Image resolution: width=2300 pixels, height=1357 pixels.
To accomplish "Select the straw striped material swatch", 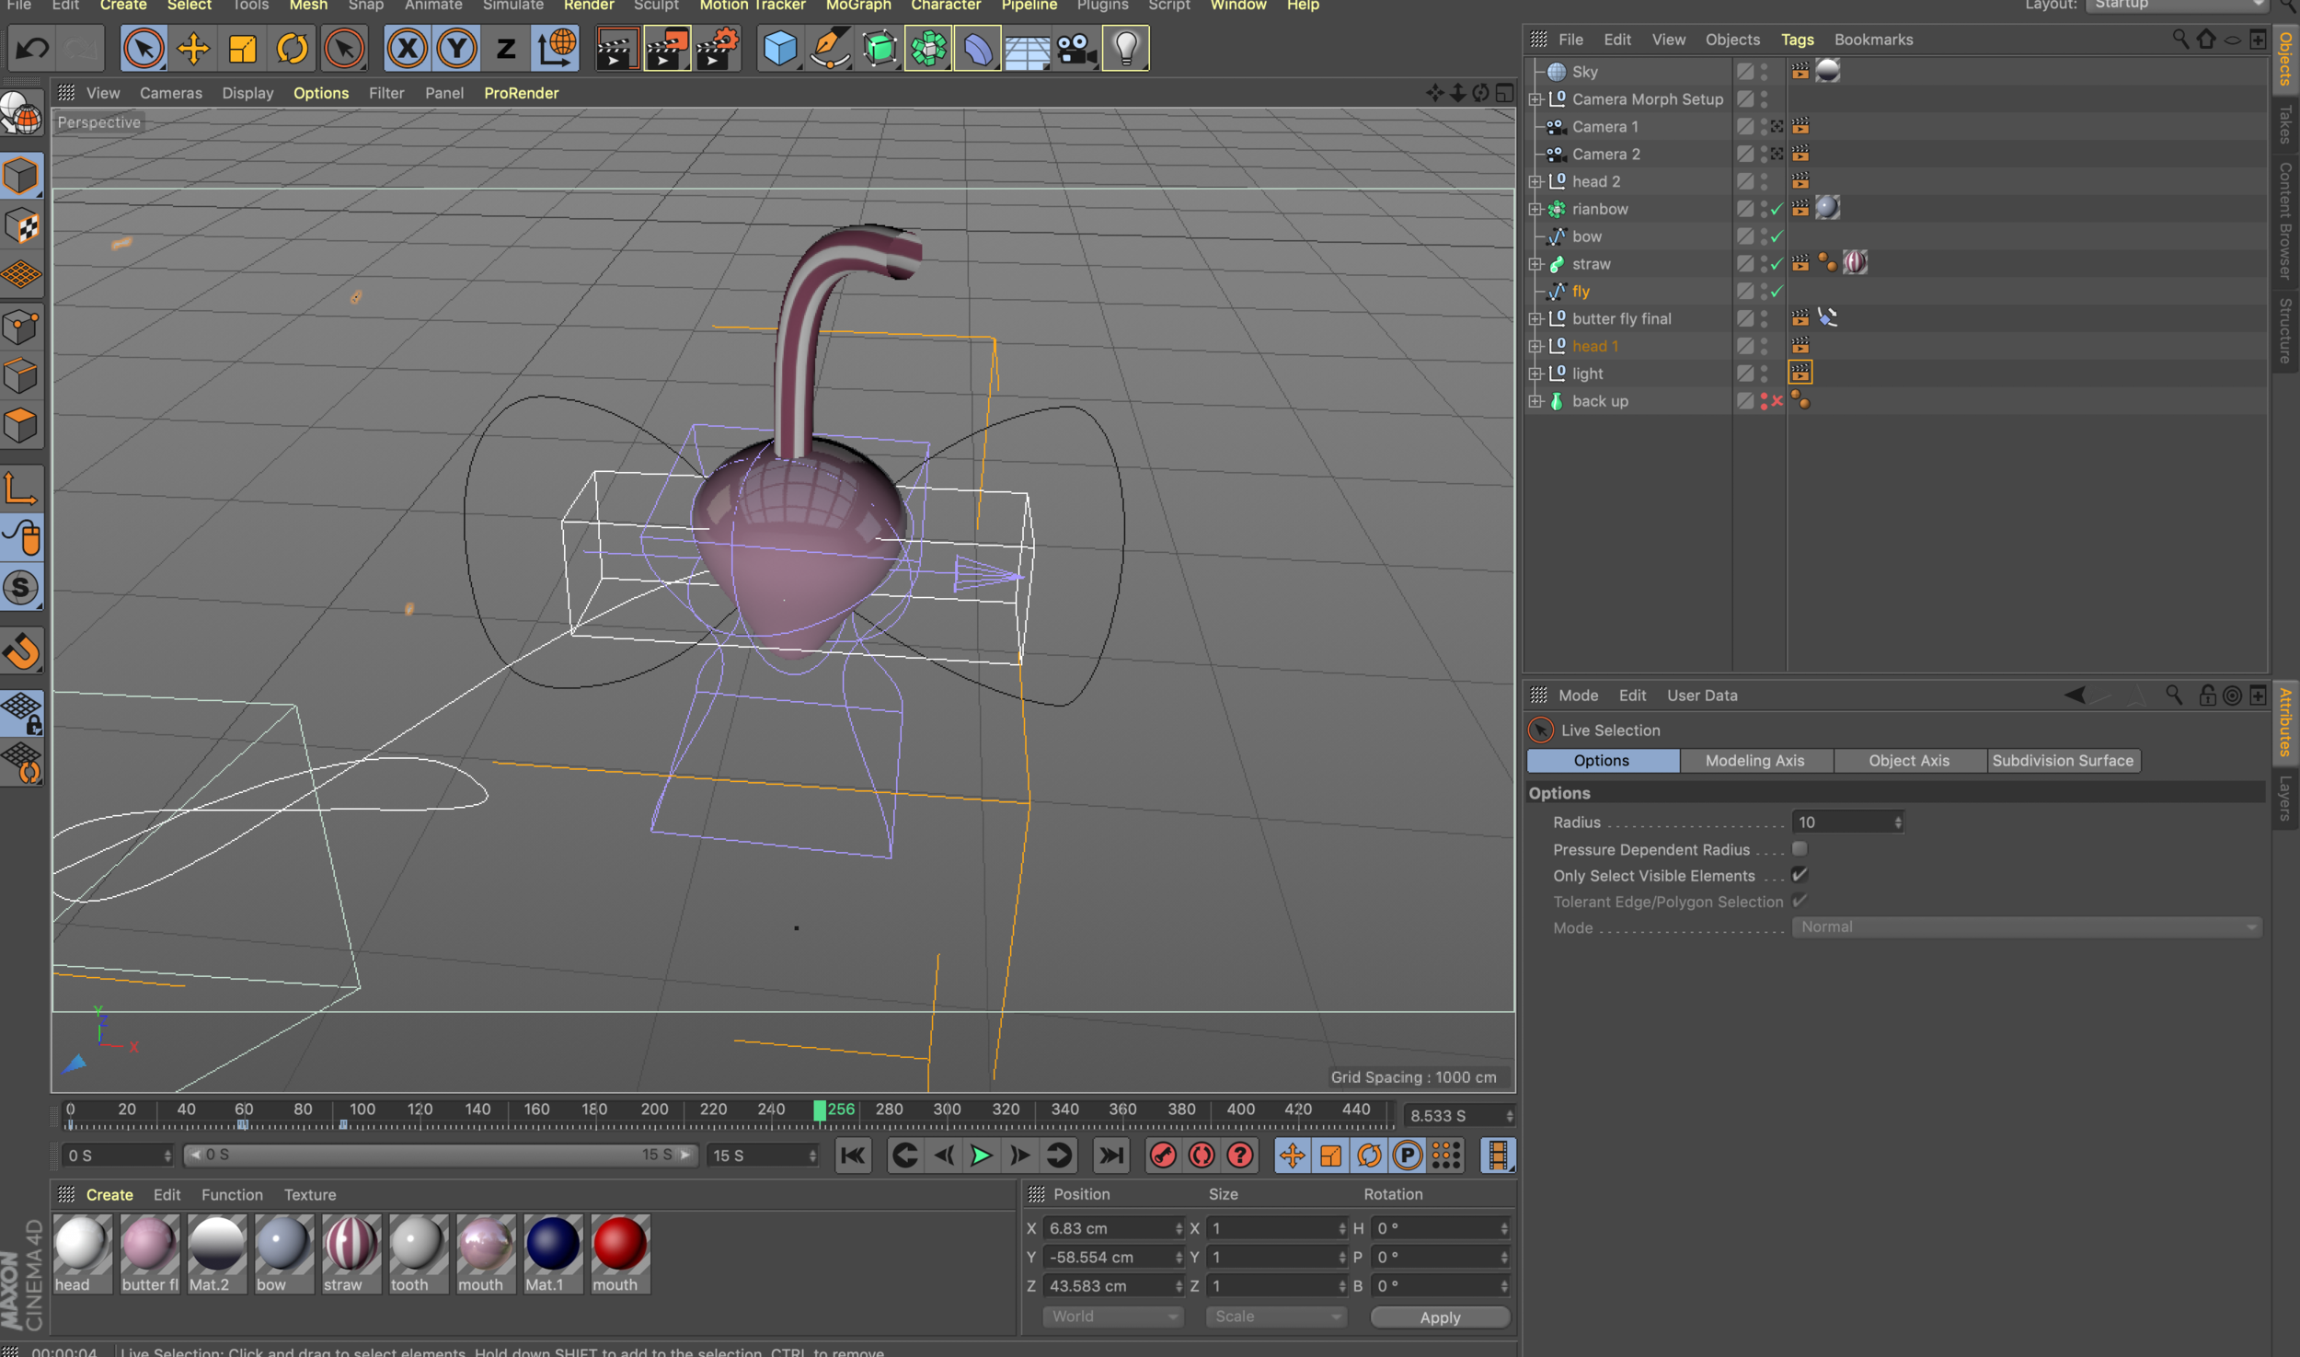I will tap(351, 1253).
